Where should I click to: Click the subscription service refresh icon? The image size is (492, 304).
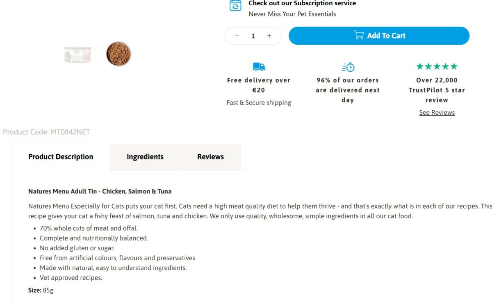point(235,6)
